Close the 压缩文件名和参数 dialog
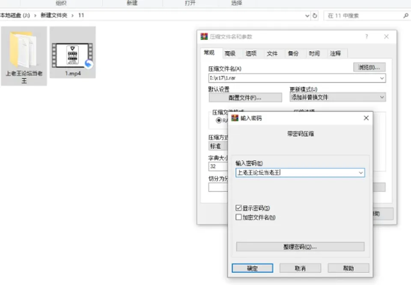 [x=386, y=36]
